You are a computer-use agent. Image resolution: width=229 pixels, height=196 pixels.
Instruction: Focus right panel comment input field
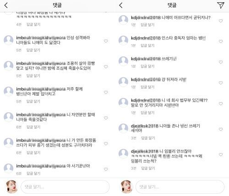click(180, 187)
